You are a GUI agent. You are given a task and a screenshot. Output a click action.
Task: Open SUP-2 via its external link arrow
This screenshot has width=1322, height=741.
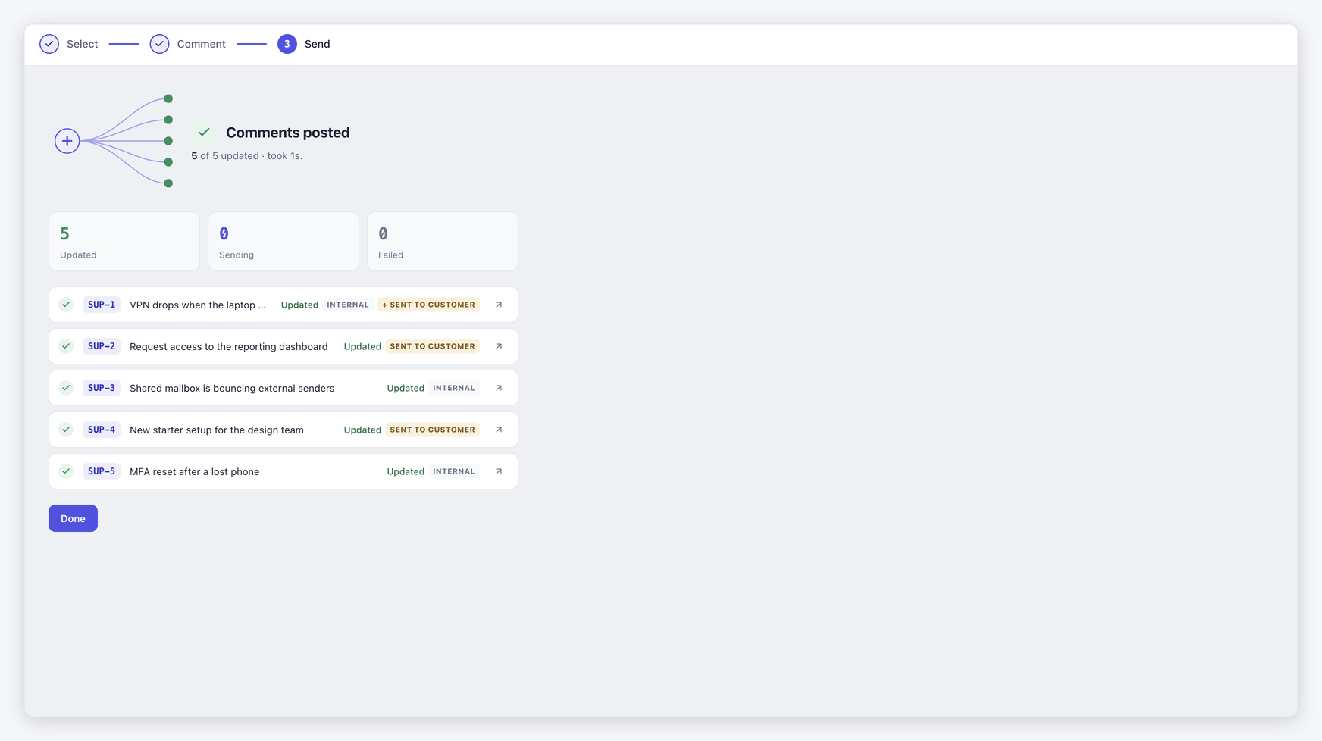coord(499,346)
